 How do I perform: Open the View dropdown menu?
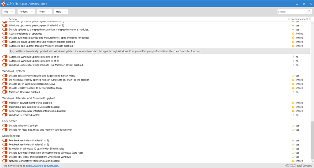point(44,12)
